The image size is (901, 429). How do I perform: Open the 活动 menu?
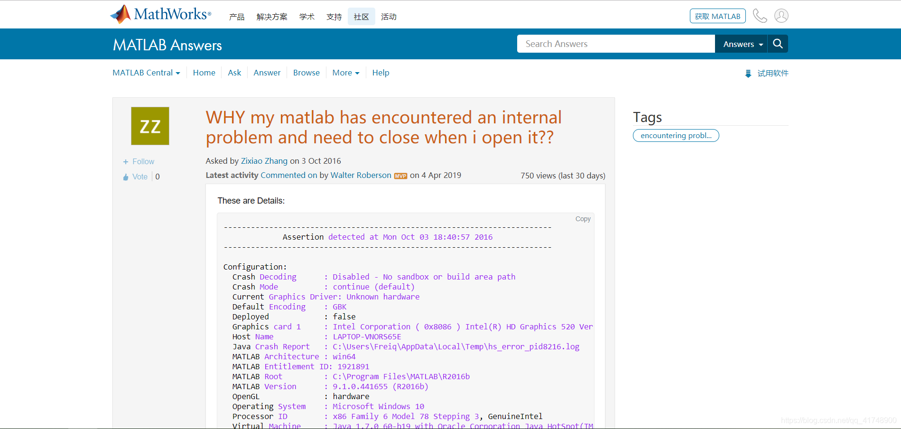pos(389,17)
